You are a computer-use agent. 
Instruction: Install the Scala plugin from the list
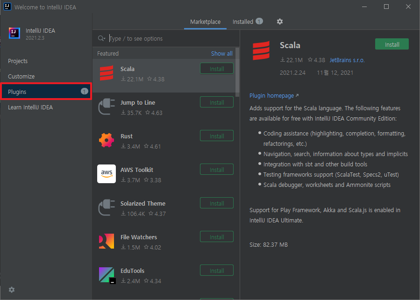(216, 69)
